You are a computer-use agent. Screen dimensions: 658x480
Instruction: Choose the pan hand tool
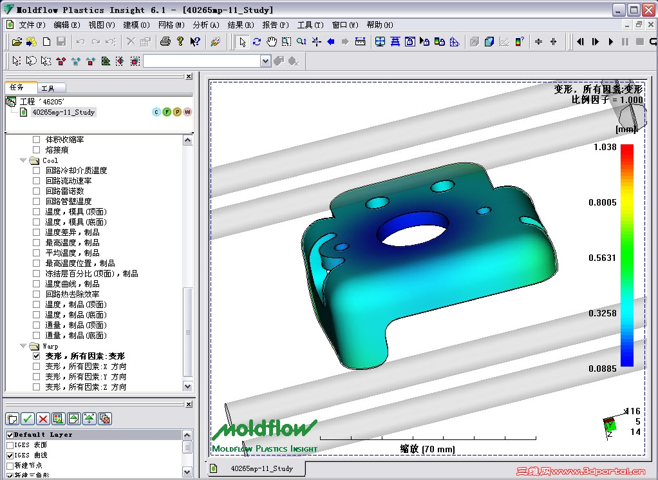272,42
